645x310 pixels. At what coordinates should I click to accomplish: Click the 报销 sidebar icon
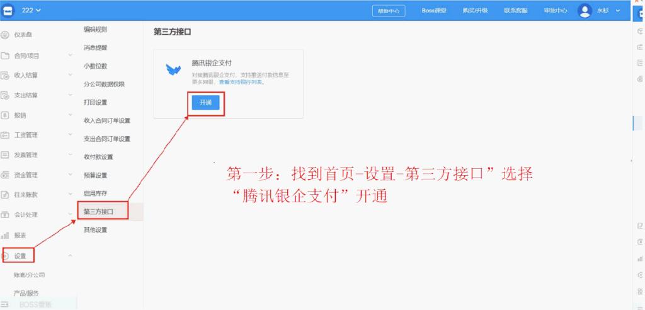tap(5, 115)
